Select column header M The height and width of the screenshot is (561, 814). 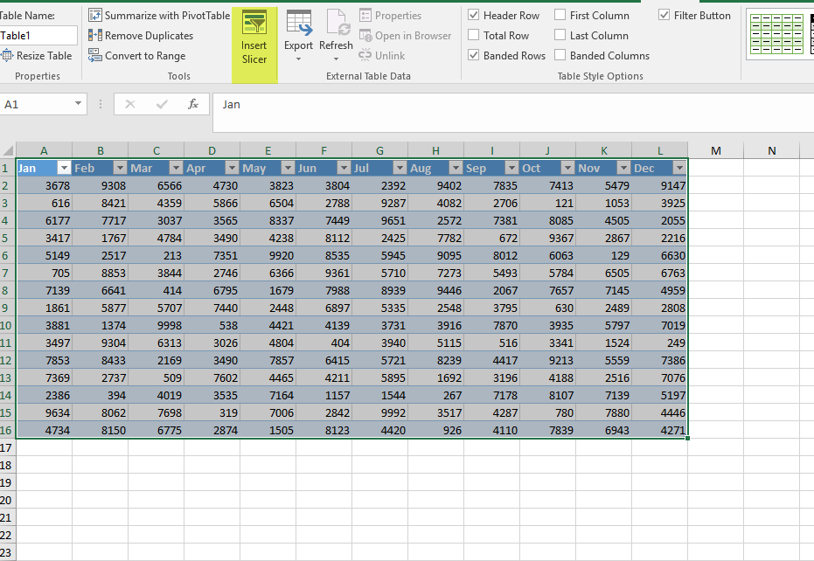[x=716, y=150]
